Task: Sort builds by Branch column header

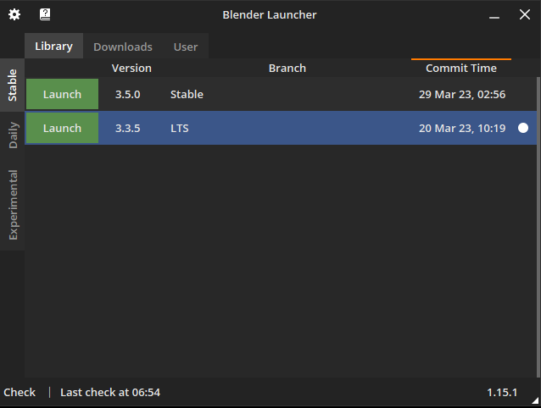Action: point(287,68)
